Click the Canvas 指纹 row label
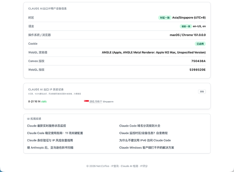Image resolution: width=234 pixels, height=172 pixels. click(x=36, y=61)
